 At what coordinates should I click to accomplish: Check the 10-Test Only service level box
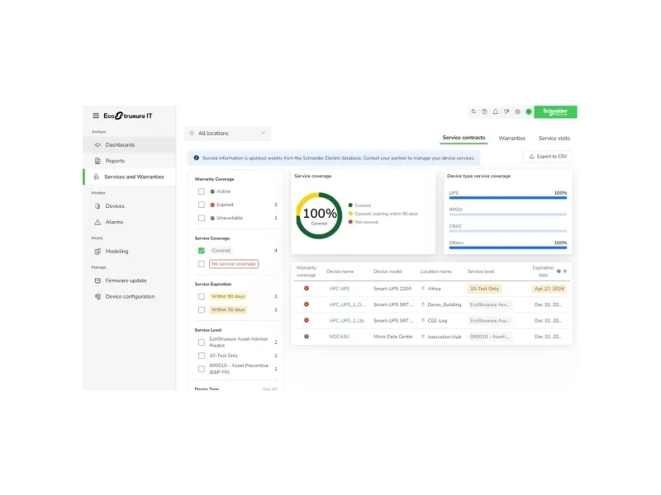coord(202,356)
